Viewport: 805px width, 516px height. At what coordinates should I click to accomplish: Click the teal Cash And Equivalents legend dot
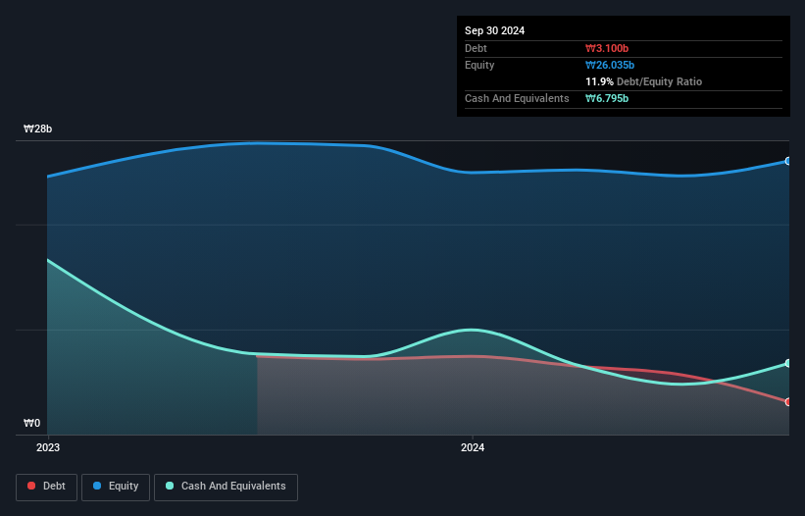[x=170, y=486]
